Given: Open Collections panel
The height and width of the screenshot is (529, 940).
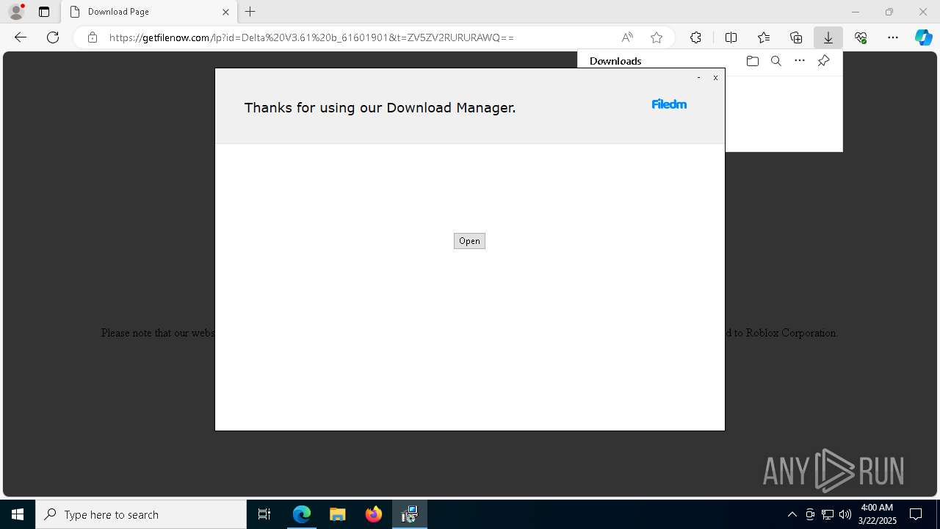Looking at the screenshot, I should pos(796,37).
